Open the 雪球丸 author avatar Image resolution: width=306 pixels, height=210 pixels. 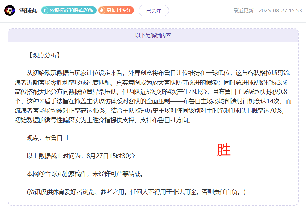pyautogui.click(x=10, y=11)
